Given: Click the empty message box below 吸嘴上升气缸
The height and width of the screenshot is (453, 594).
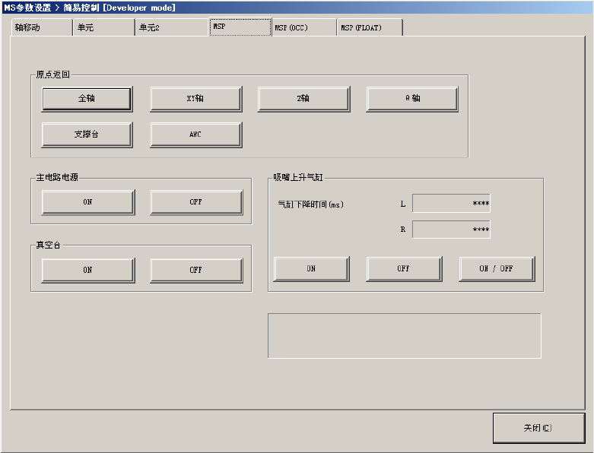Looking at the screenshot, I should (404, 336).
